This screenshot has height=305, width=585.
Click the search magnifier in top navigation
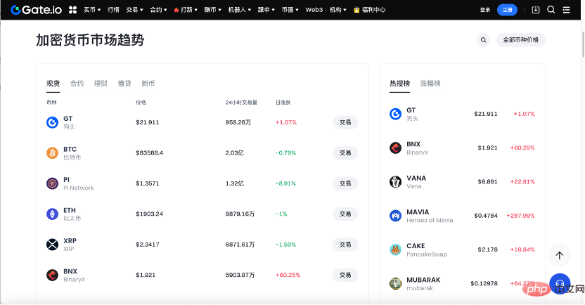coord(551,10)
